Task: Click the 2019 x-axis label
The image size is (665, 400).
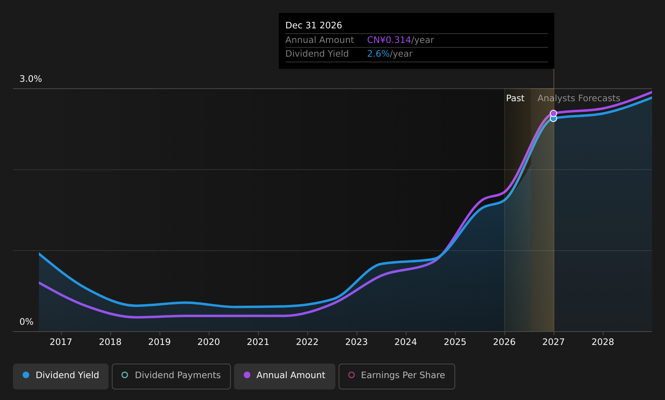Action: click(160, 342)
